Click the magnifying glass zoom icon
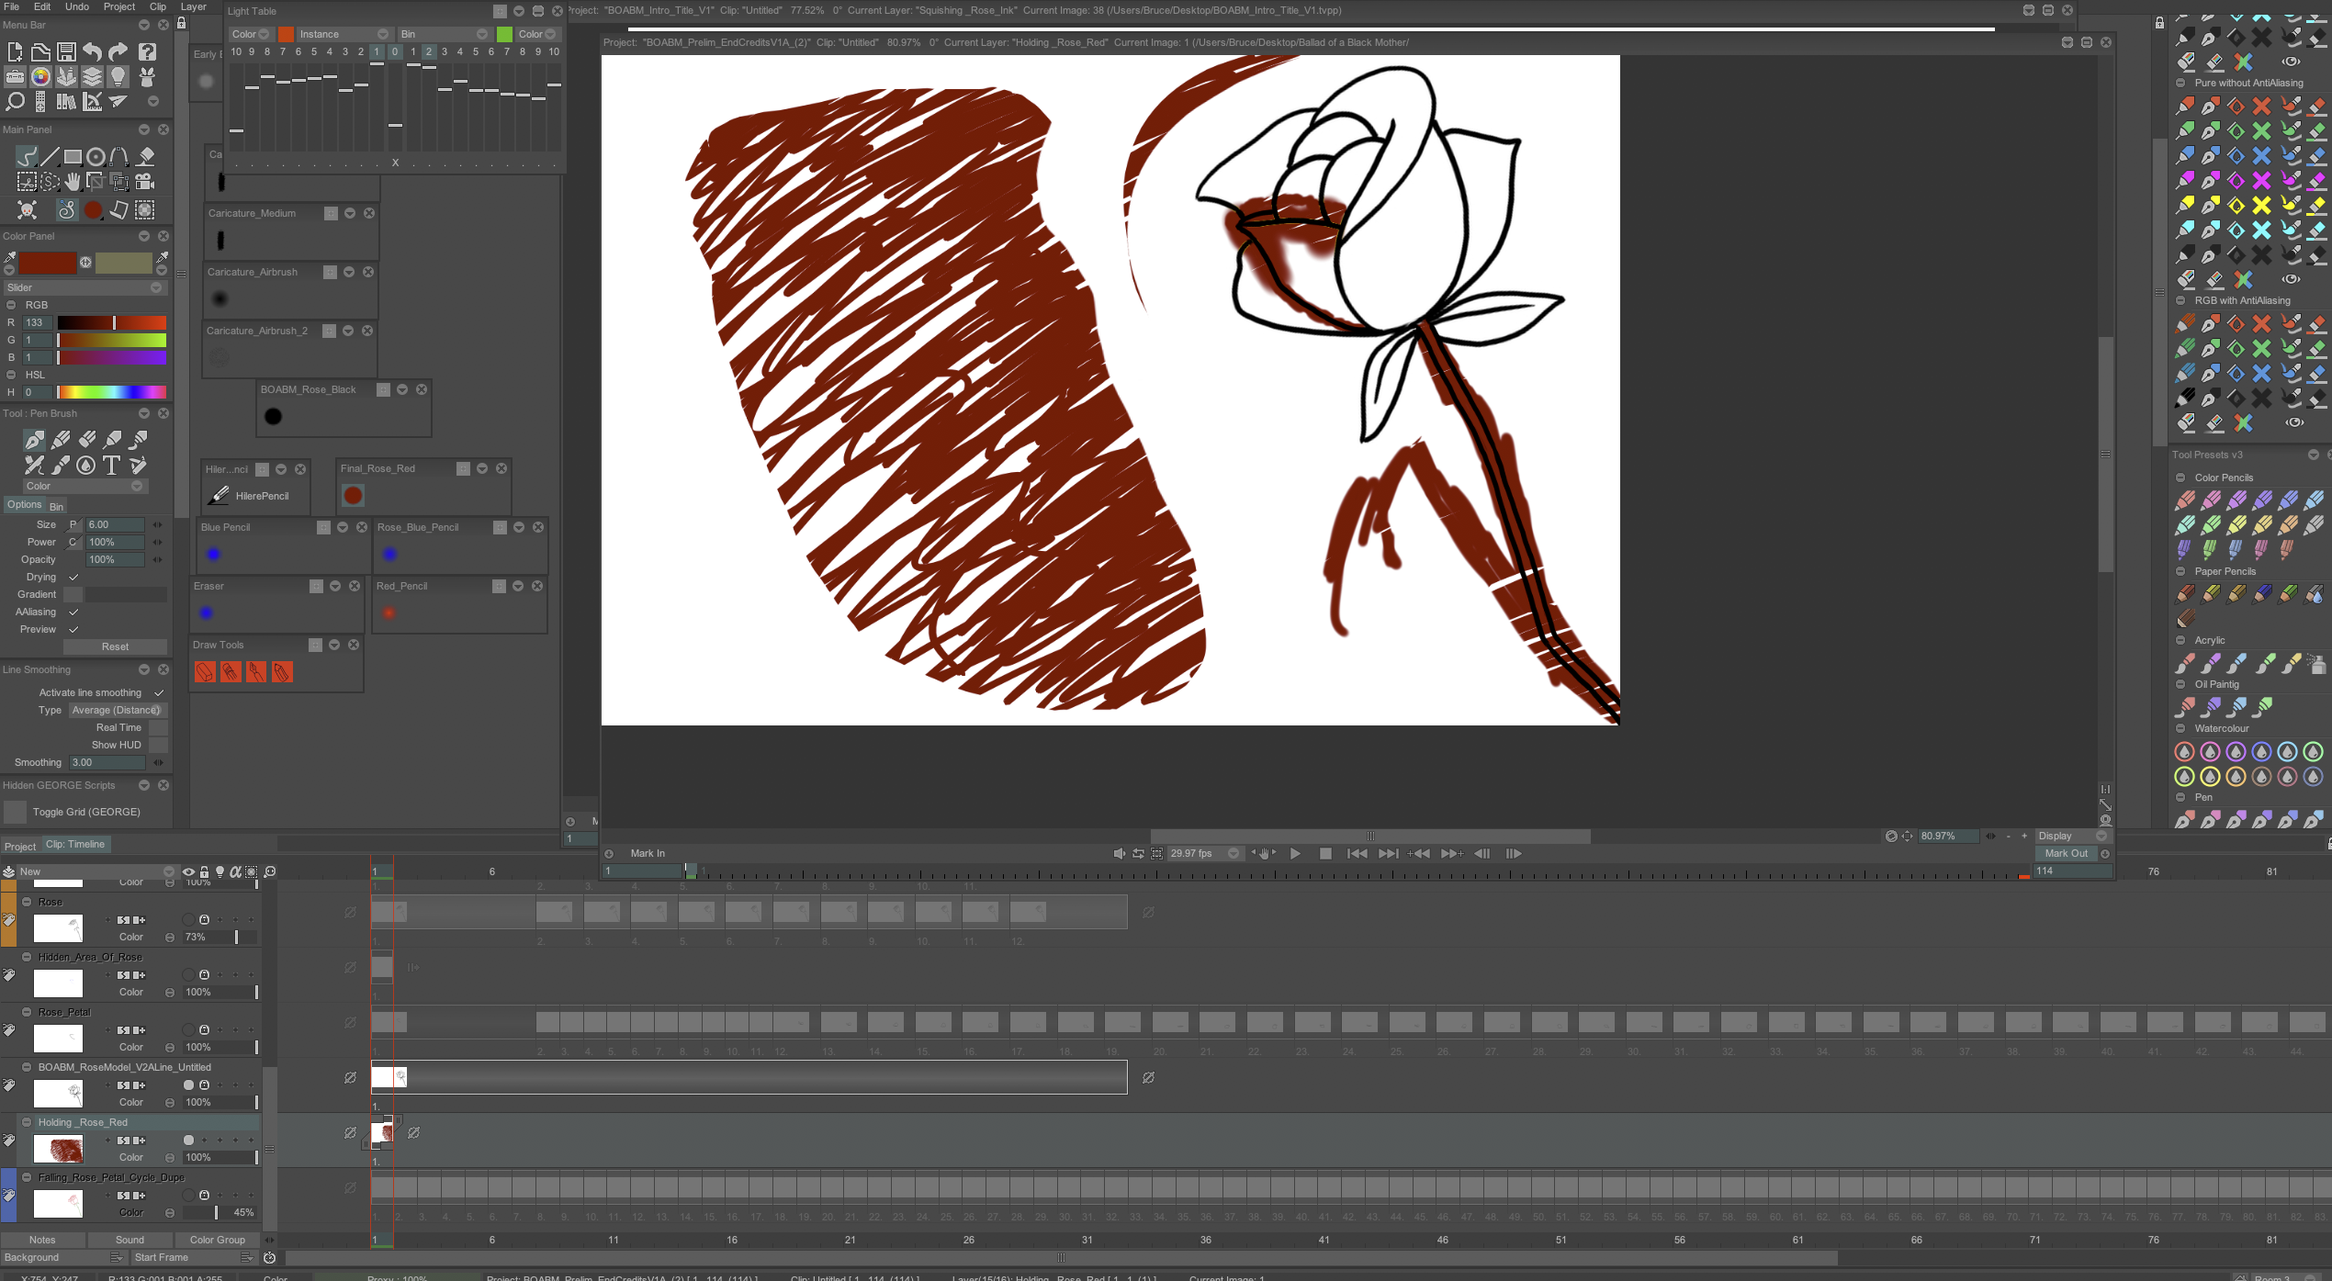 [15, 101]
